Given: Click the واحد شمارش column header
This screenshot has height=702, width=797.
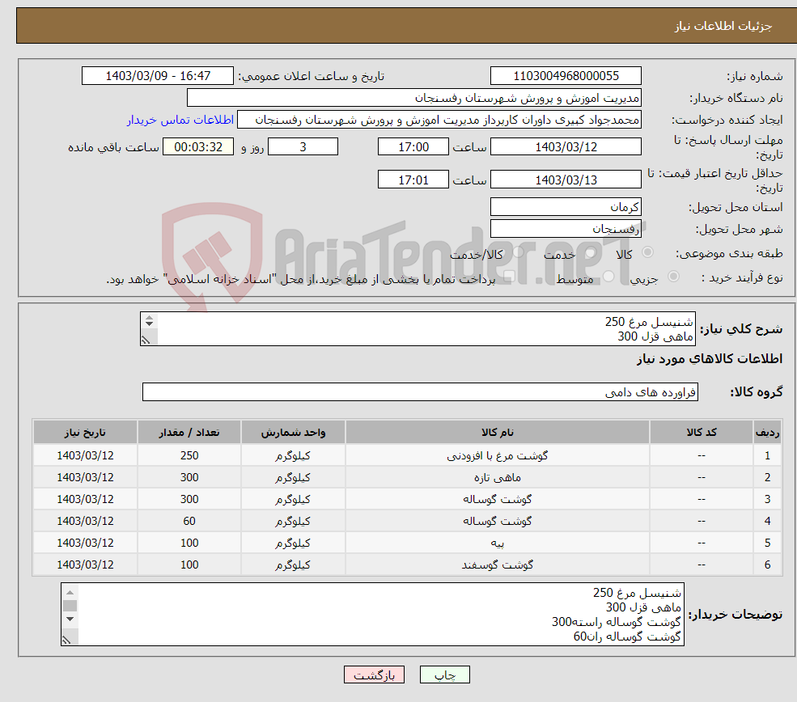Looking at the screenshot, I should tap(293, 432).
